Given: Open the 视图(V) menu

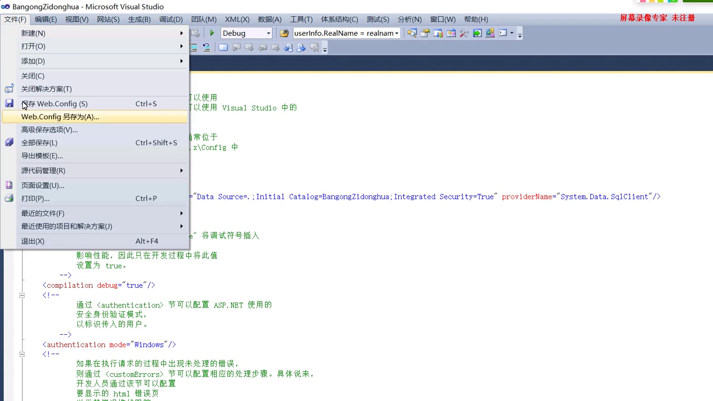Looking at the screenshot, I should pyautogui.click(x=77, y=19).
